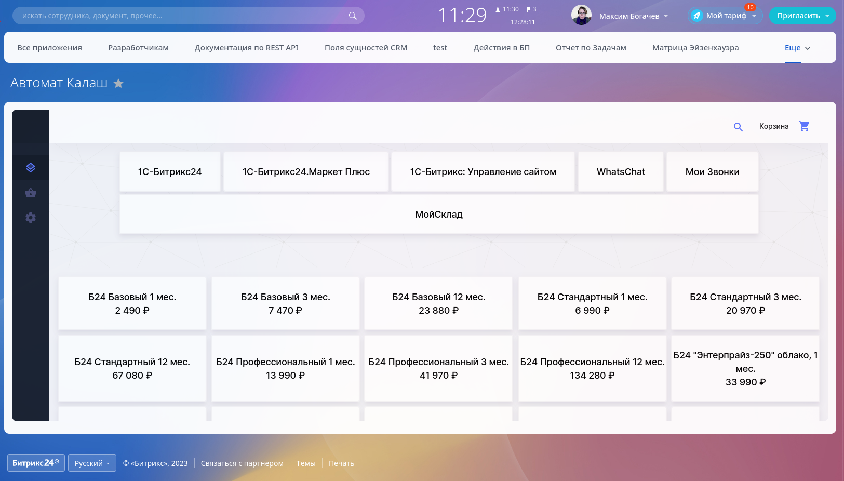Open the Действия в БП tab
The width and height of the screenshot is (844, 481).
pos(501,48)
